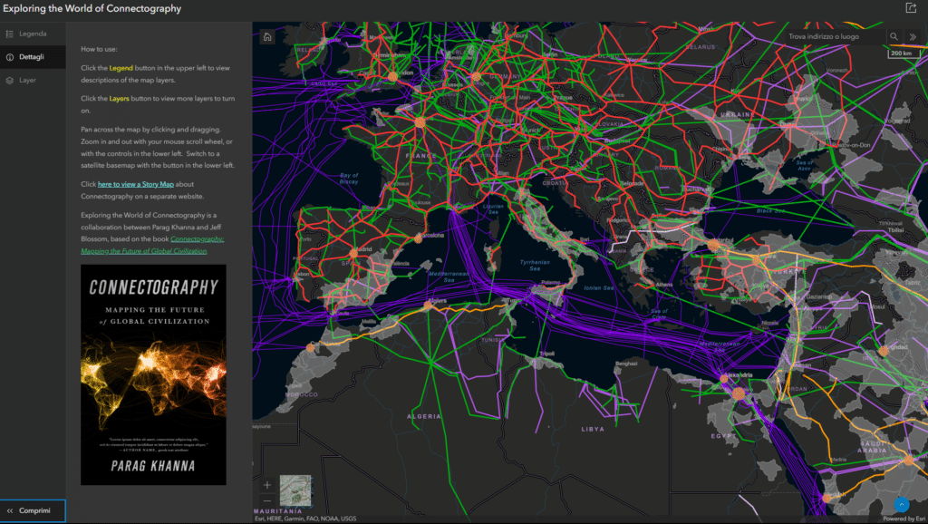Click the 'How to use:' heading
This screenshot has width=928, height=524.
click(99, 49)
